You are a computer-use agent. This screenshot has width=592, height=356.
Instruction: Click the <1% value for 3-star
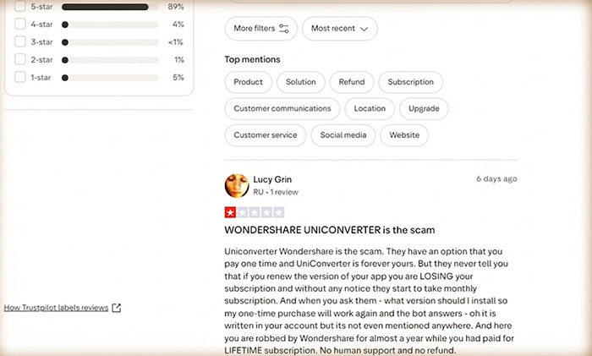[176, 42]
